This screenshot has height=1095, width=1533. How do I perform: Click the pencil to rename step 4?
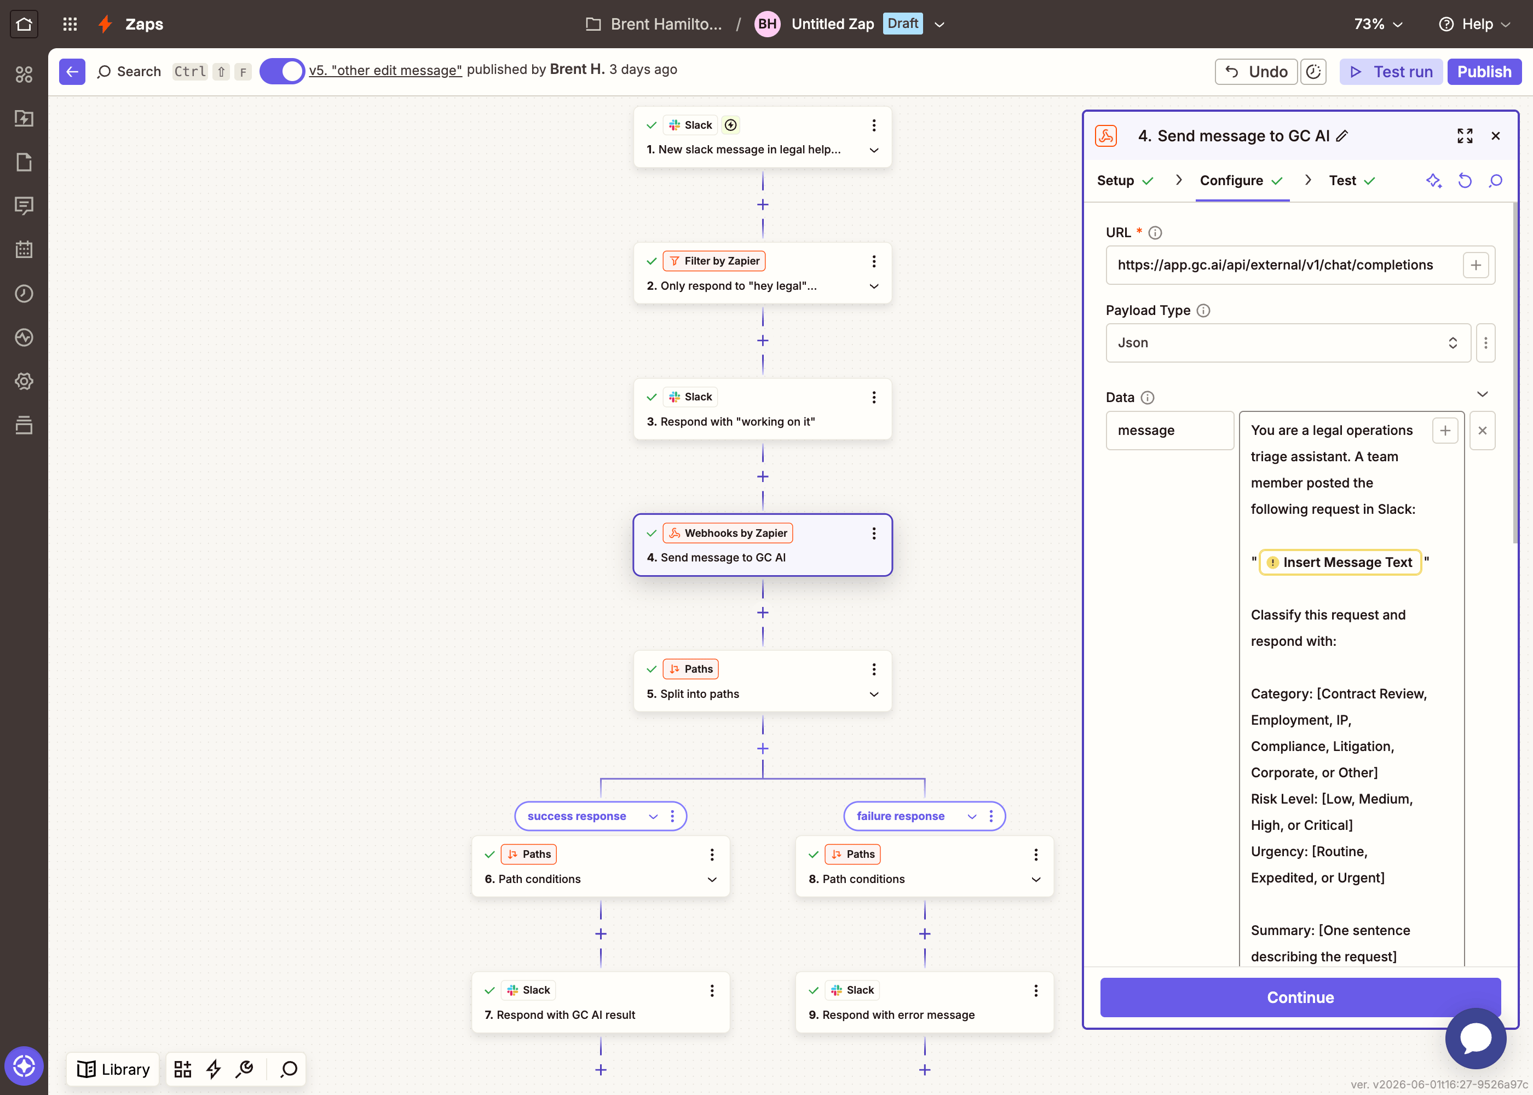coord(1342,136)
